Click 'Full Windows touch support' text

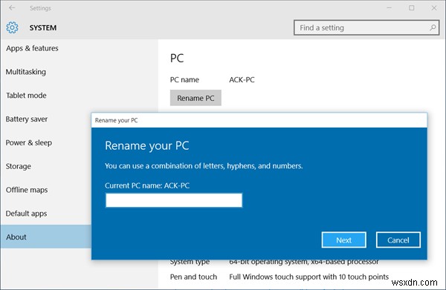pos(309,277)
